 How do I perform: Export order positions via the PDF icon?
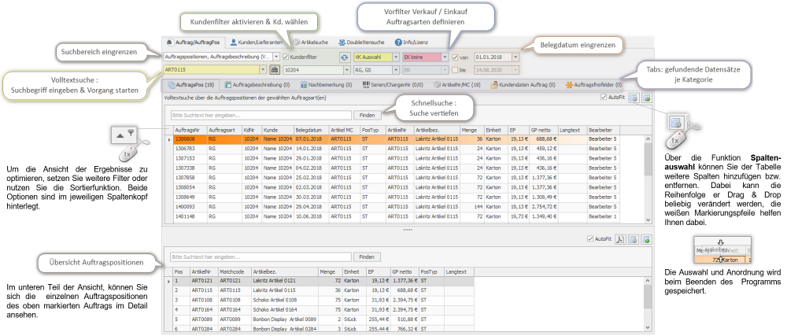(620, 239)
